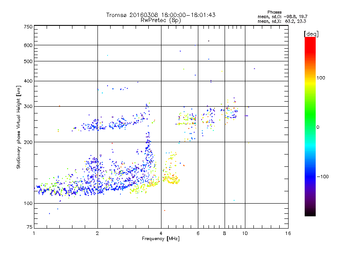339x254 pixels.
Task: Click the y-axis label 'Stationary phase Virtual Height [km]'
Action: pyautogui.click(x=18, y=127)
